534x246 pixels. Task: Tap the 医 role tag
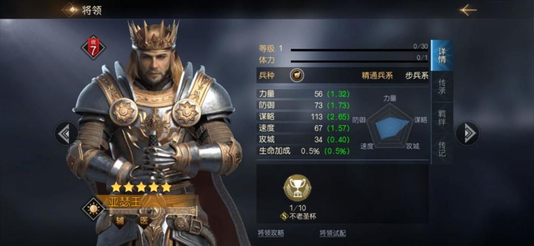pyautogui.click(x=144, y=221)
